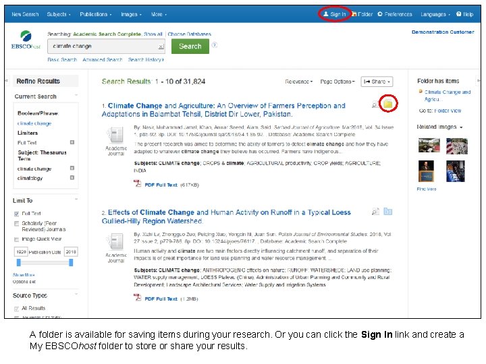Enable Image Quick View checkbox
The width and height of the screenshot is (486, 364).
pyautogui.click(x=17, y=239)
